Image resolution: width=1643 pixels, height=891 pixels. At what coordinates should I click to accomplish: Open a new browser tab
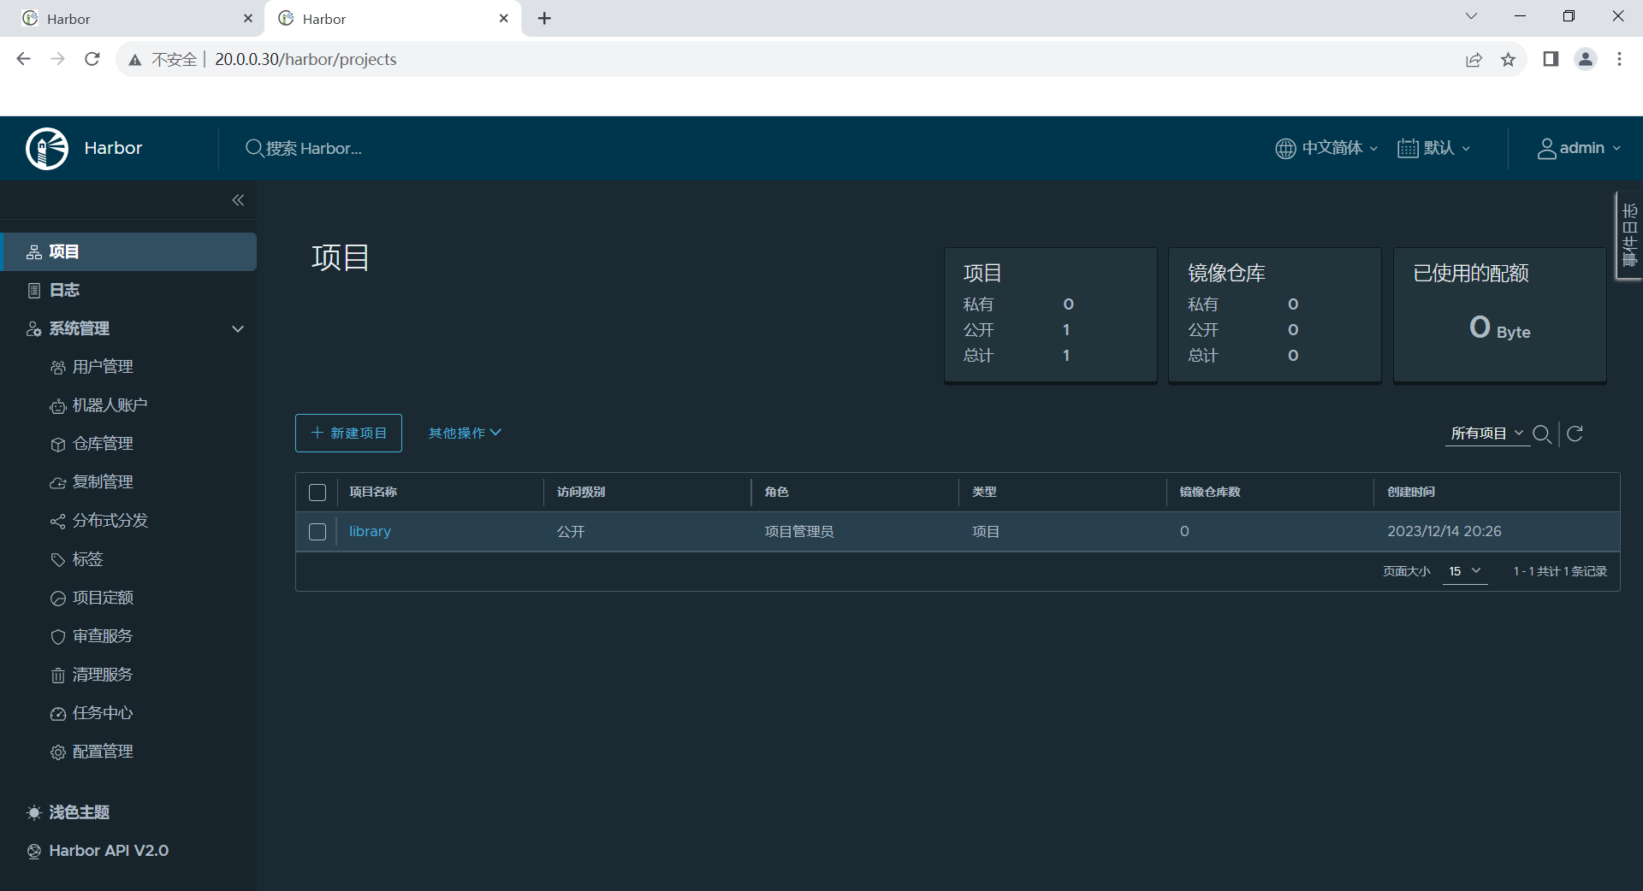click(544, 18)
